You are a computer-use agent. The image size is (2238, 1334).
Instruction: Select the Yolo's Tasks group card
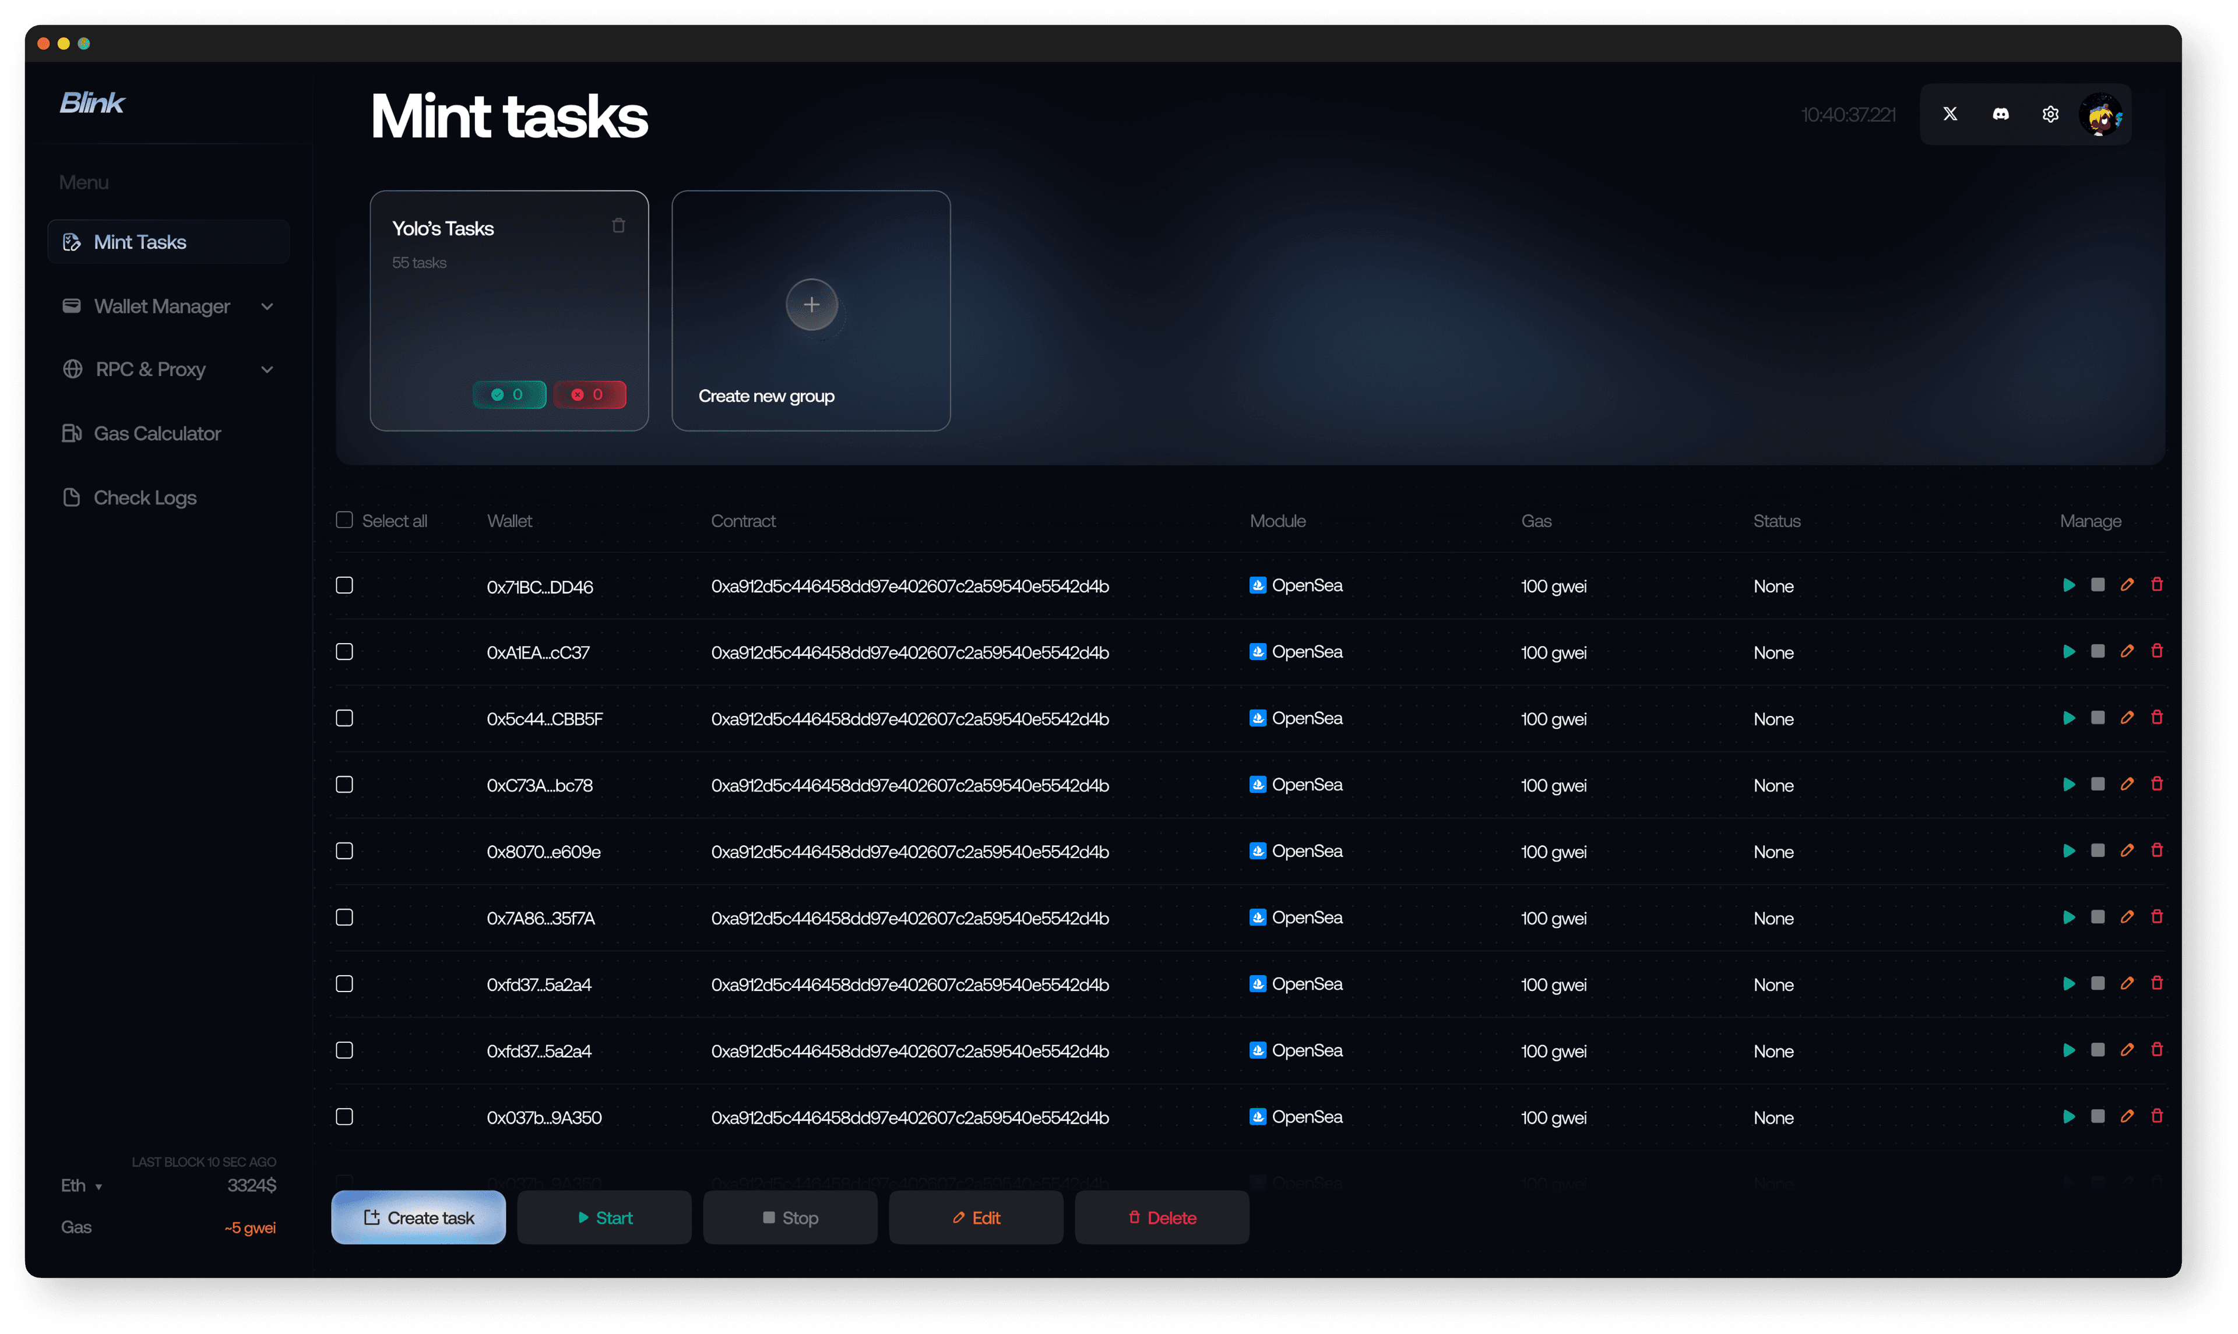(509, 310)
